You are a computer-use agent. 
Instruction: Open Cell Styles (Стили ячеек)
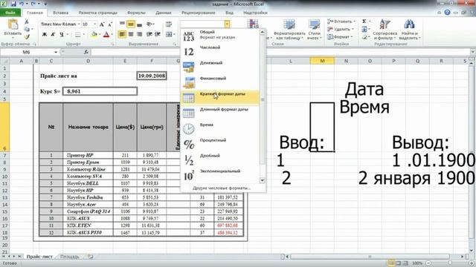[314, 30]
